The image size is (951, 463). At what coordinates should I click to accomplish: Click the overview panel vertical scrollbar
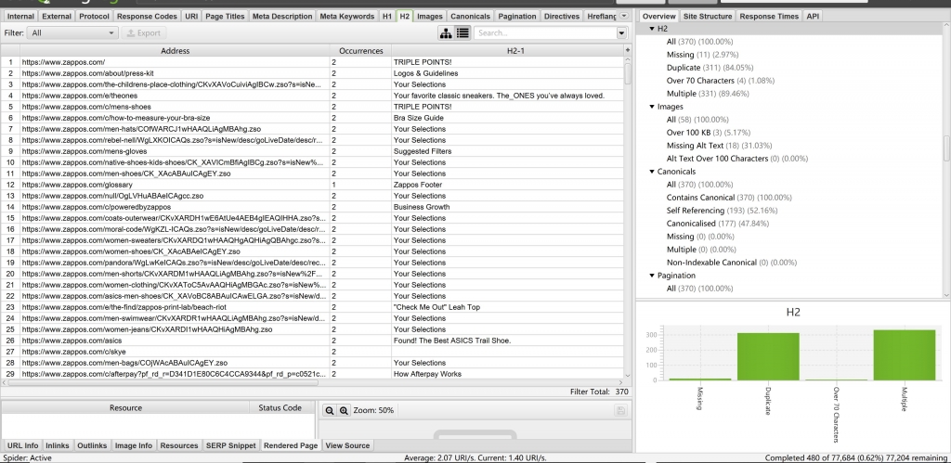(x=946, y=148)
